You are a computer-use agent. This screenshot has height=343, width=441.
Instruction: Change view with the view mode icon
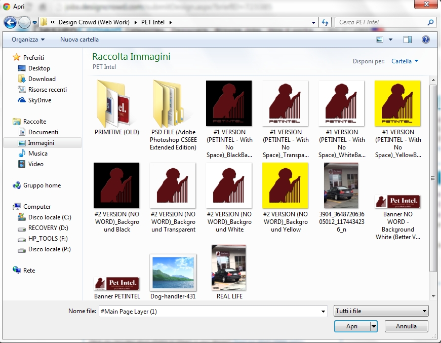coord(380,40)
